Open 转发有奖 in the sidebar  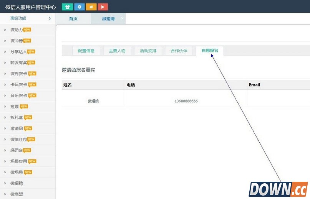tap(18, 62)
